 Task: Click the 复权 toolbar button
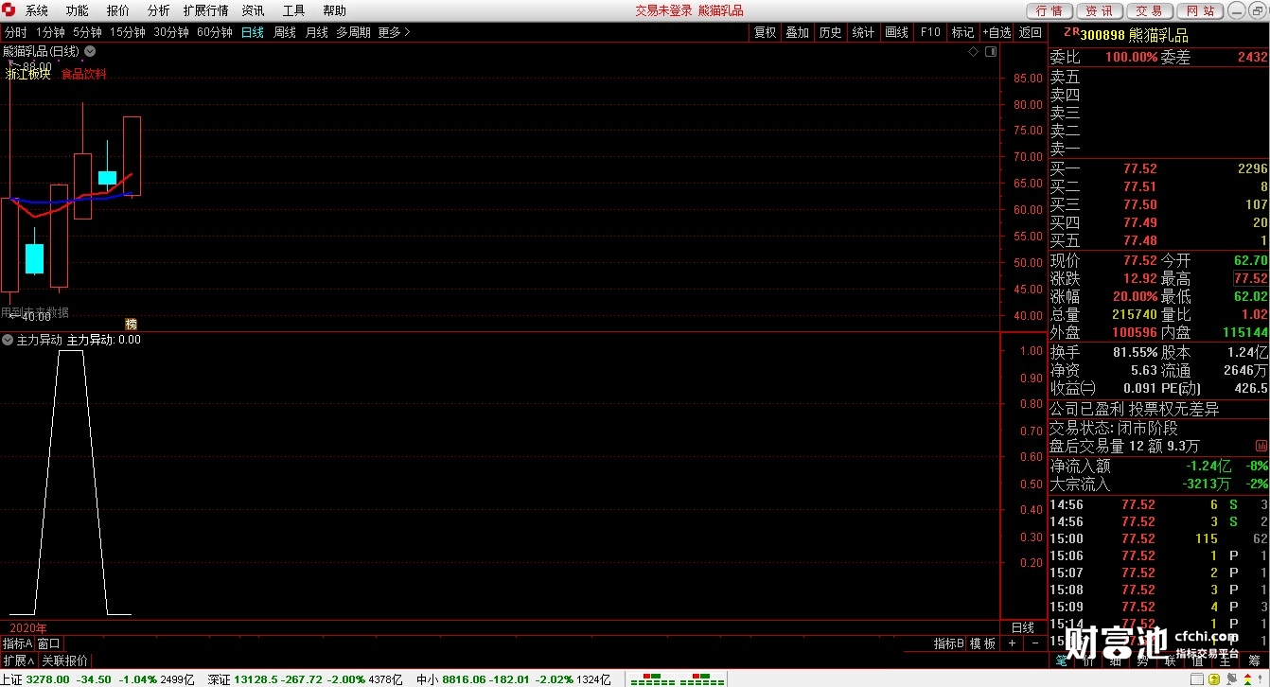tap(765, 32)
